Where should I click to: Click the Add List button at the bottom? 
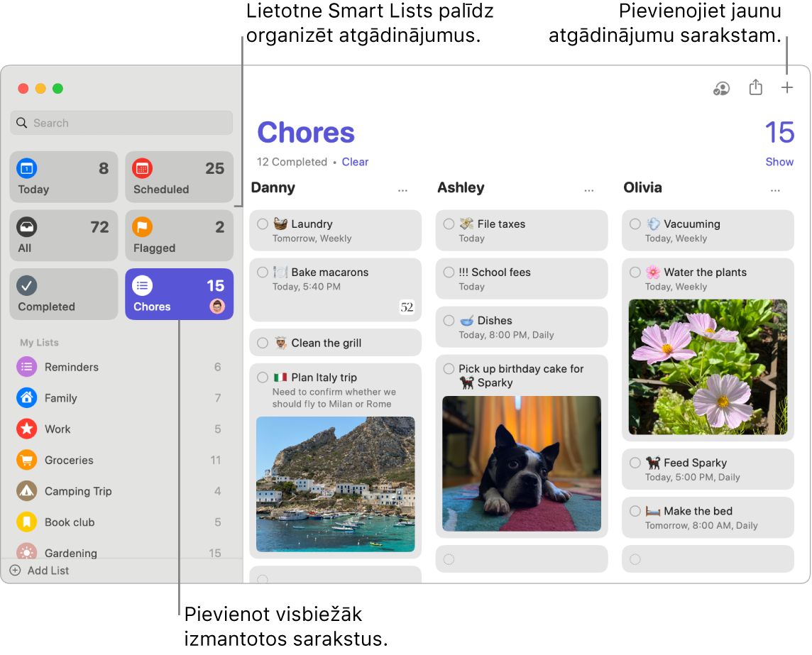pos(39,570)
